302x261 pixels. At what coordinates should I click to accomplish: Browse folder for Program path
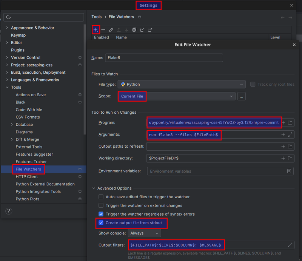tap(290, 123)
